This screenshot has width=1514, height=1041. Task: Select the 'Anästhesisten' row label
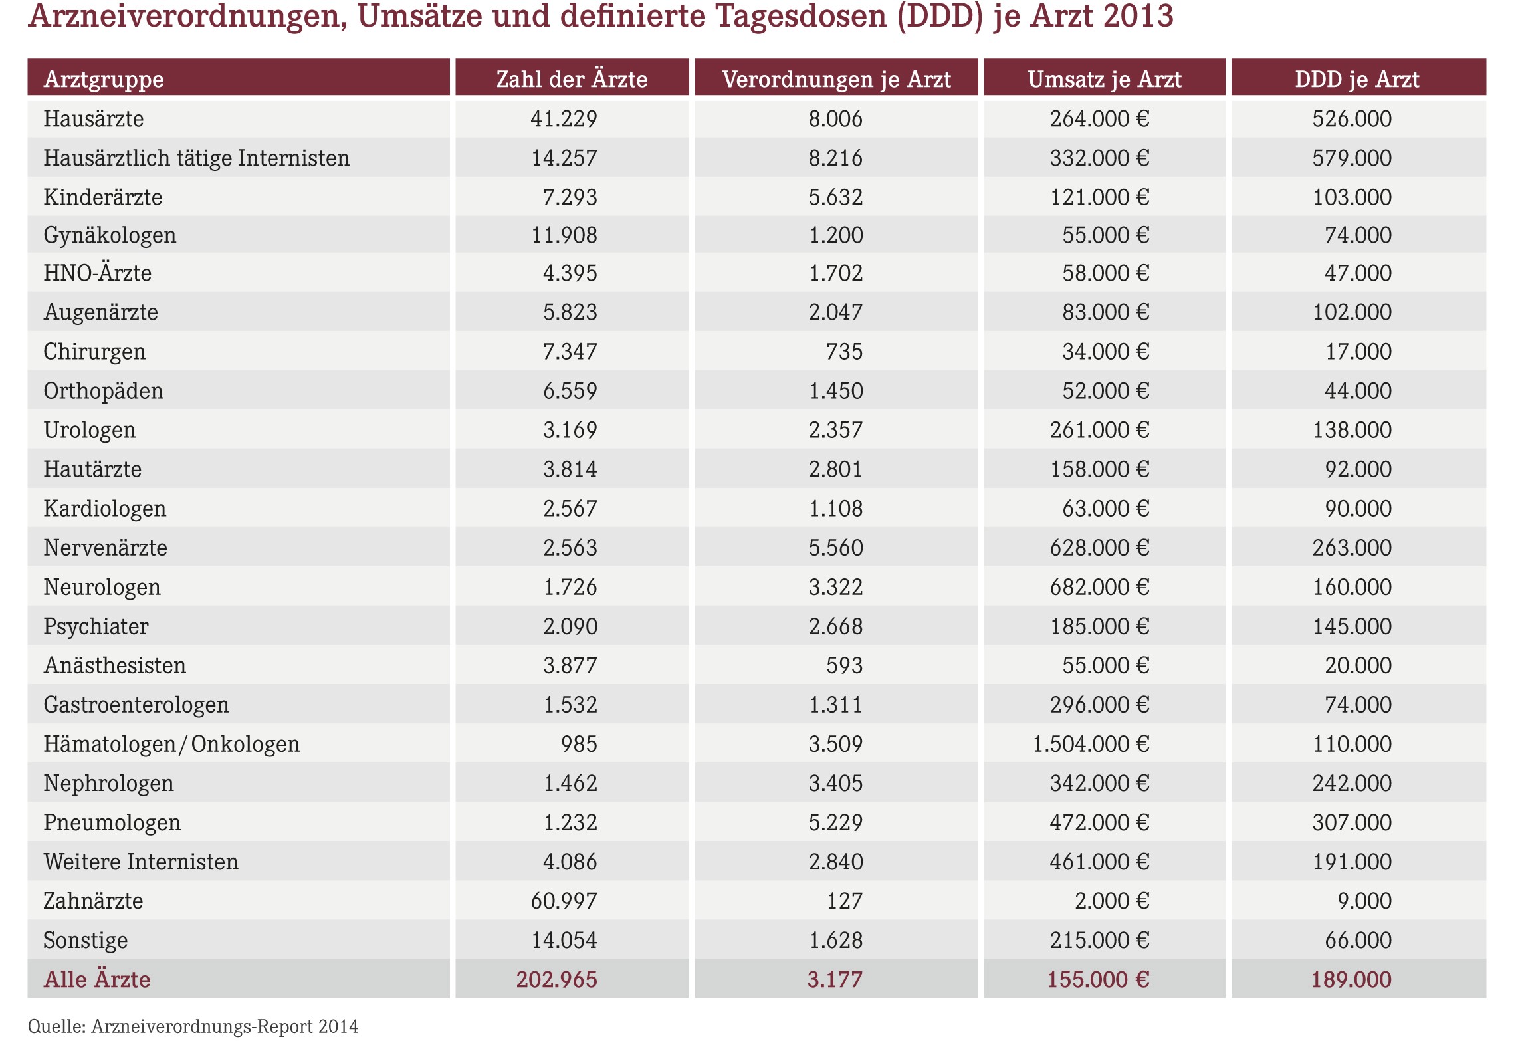pyautogui.click(x=114, y=665)
